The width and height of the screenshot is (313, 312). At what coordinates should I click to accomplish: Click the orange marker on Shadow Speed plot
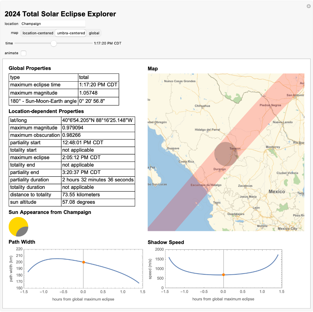click(223, 275)
